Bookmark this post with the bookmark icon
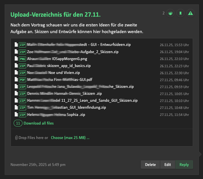Image resolution: width=203 pixels, height=179 pixels. point(180,13)
